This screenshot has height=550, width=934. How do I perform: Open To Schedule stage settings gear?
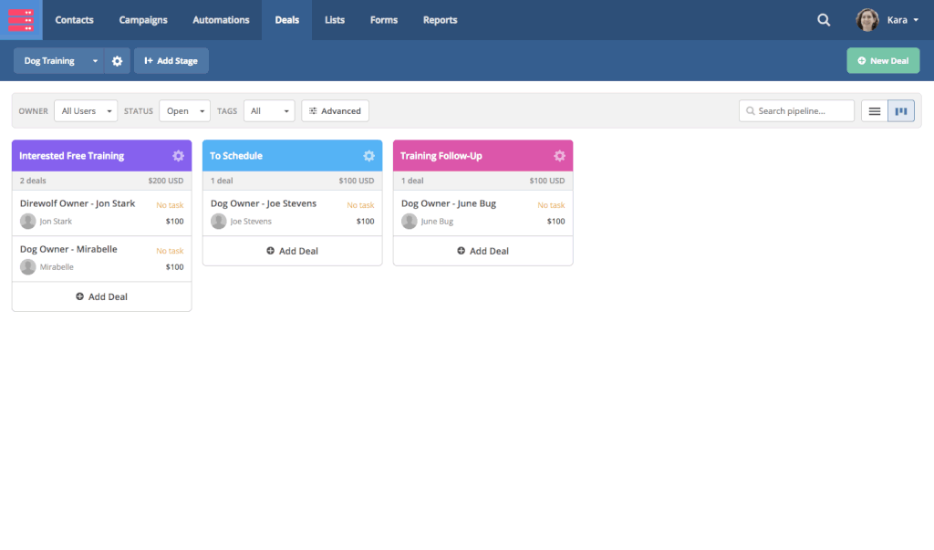[368, 156]
